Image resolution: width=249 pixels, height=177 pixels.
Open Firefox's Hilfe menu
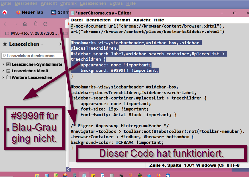131,3
